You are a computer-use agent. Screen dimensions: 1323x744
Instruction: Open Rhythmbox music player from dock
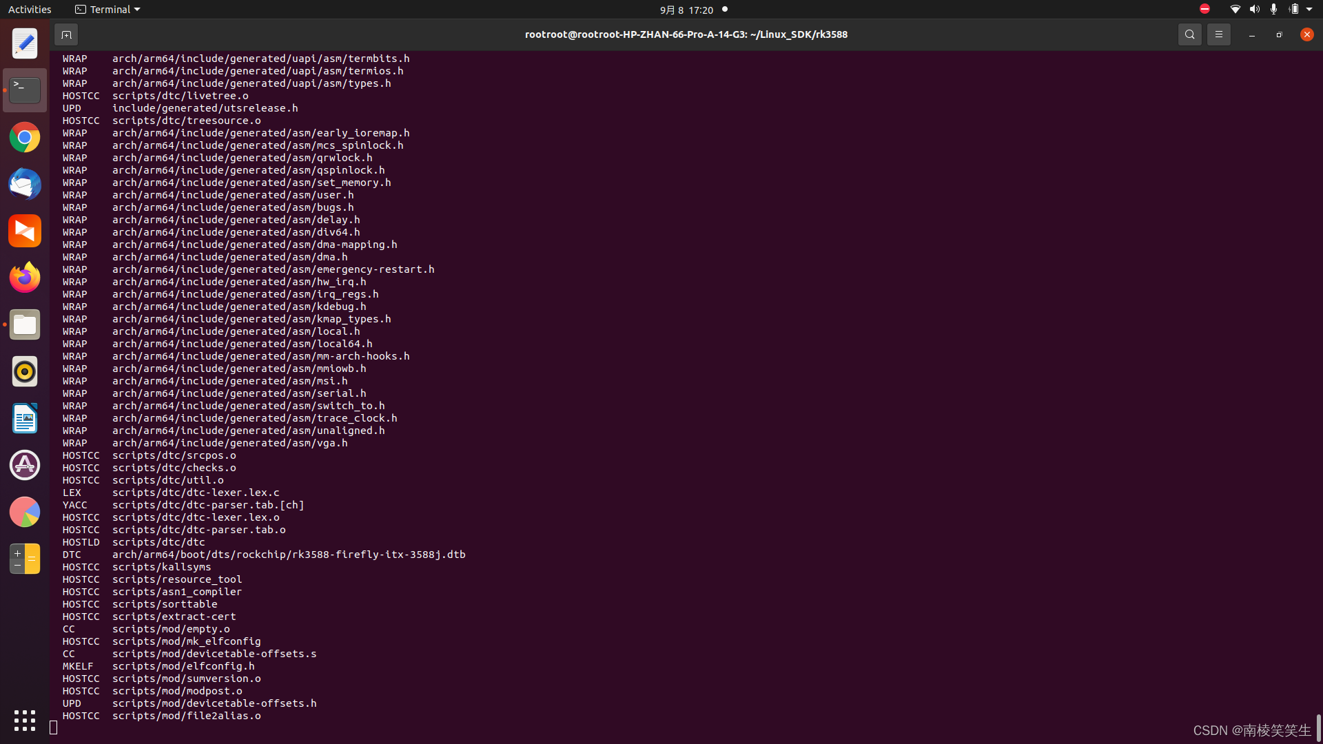(x=25, y=372)
